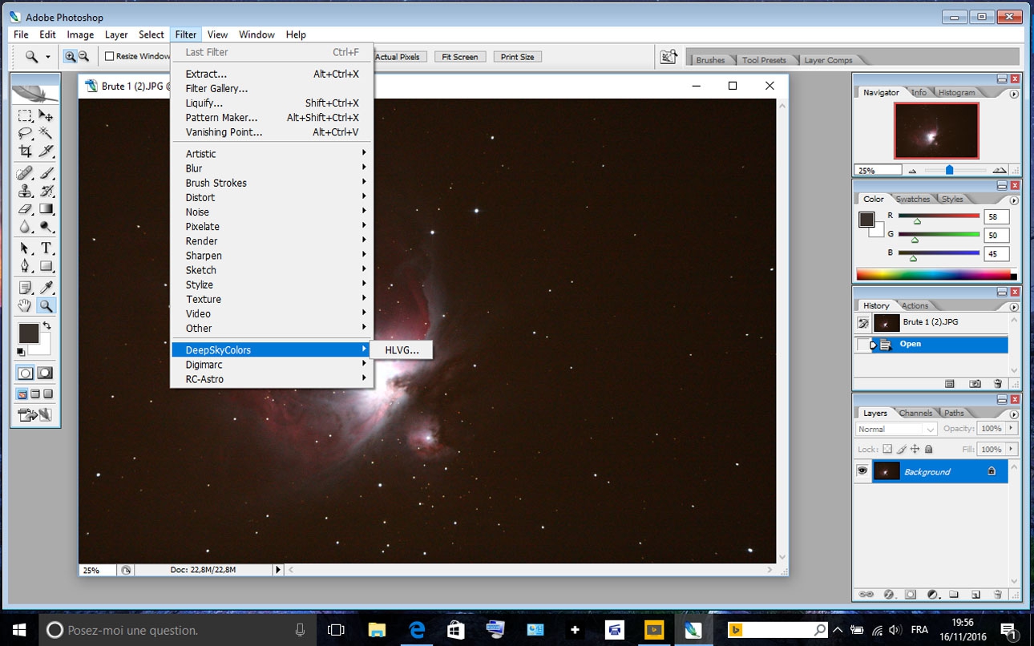
Task: Delete the current history state with trash icon
Action: [998, 384]
